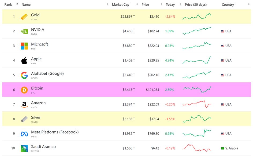The height and width of the screenshot is (156, 253).
Task: Sort table by Rank column
Action: tap(8, 5)
